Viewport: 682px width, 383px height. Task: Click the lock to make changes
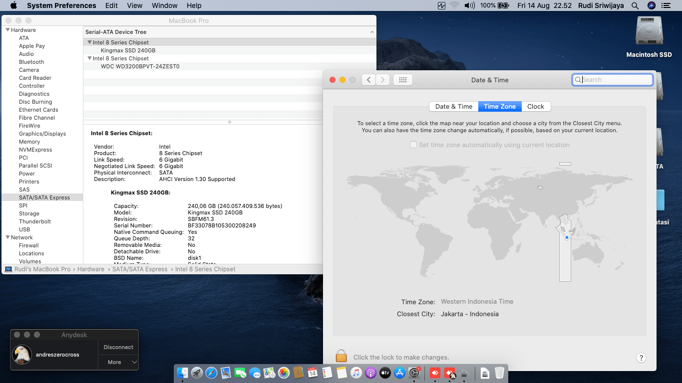pos(341,356)
